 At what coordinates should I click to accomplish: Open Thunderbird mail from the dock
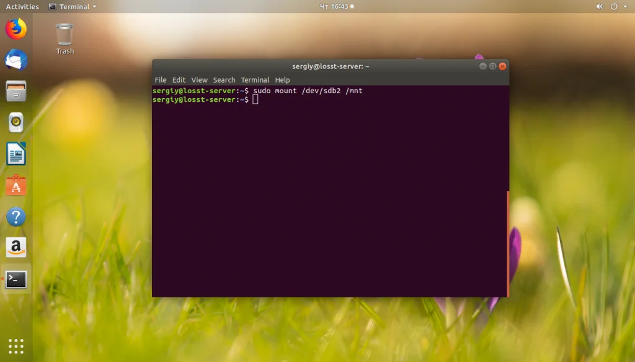tap(16, 60)
